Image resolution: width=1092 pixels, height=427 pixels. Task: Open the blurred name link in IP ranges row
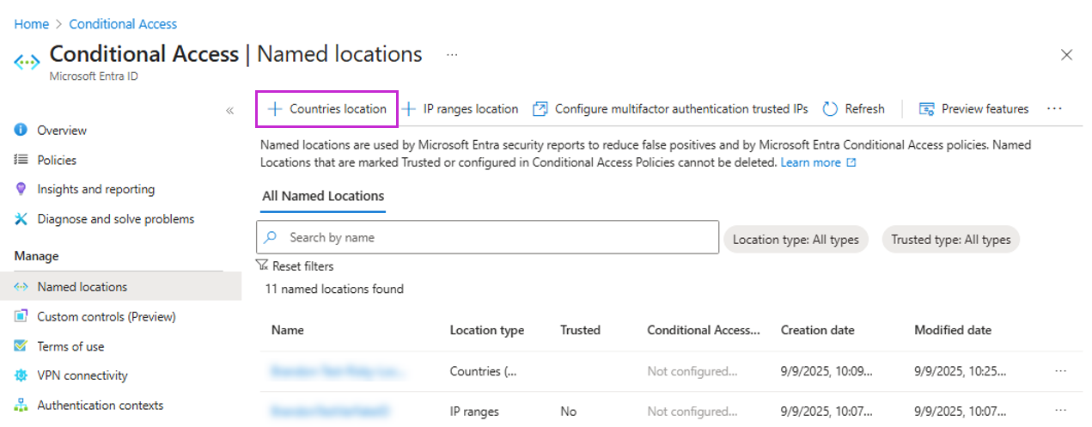pyautogui.click(x=331, y=412)
